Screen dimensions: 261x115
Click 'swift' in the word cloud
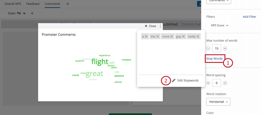pyautogui.click(x=112, y=63)
